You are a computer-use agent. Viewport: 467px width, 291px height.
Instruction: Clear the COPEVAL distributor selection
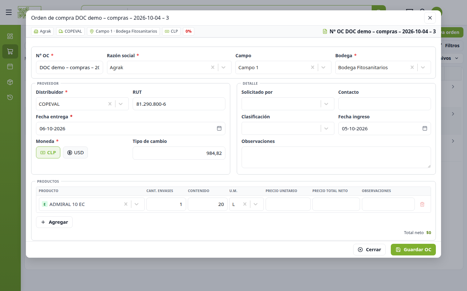pos(110,104)
